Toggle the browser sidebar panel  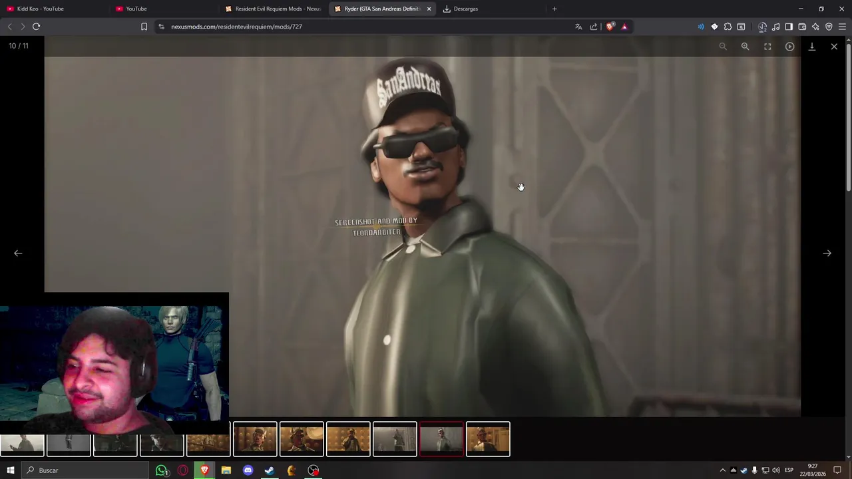click(x=789, y=27)
